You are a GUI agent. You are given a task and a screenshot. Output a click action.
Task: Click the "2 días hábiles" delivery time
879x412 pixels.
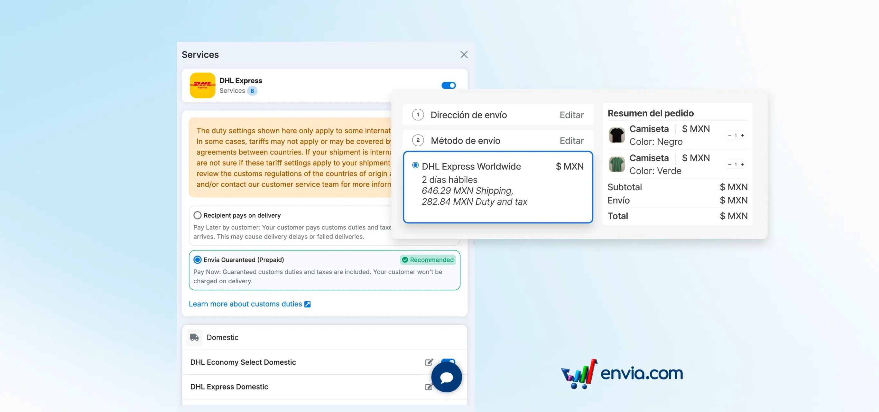[x=449, y=180]
